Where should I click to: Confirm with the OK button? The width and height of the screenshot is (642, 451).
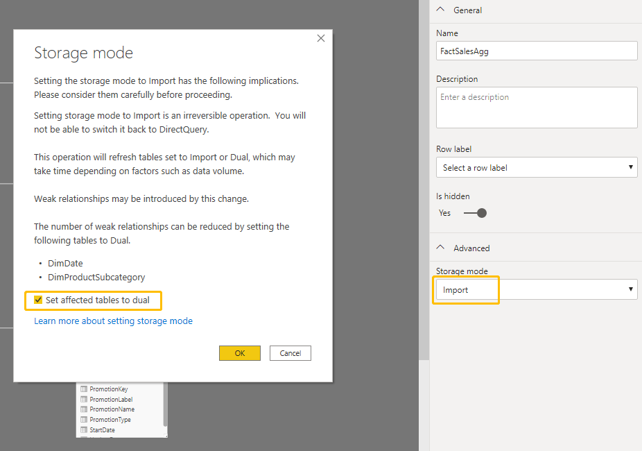tap(239, 353)
